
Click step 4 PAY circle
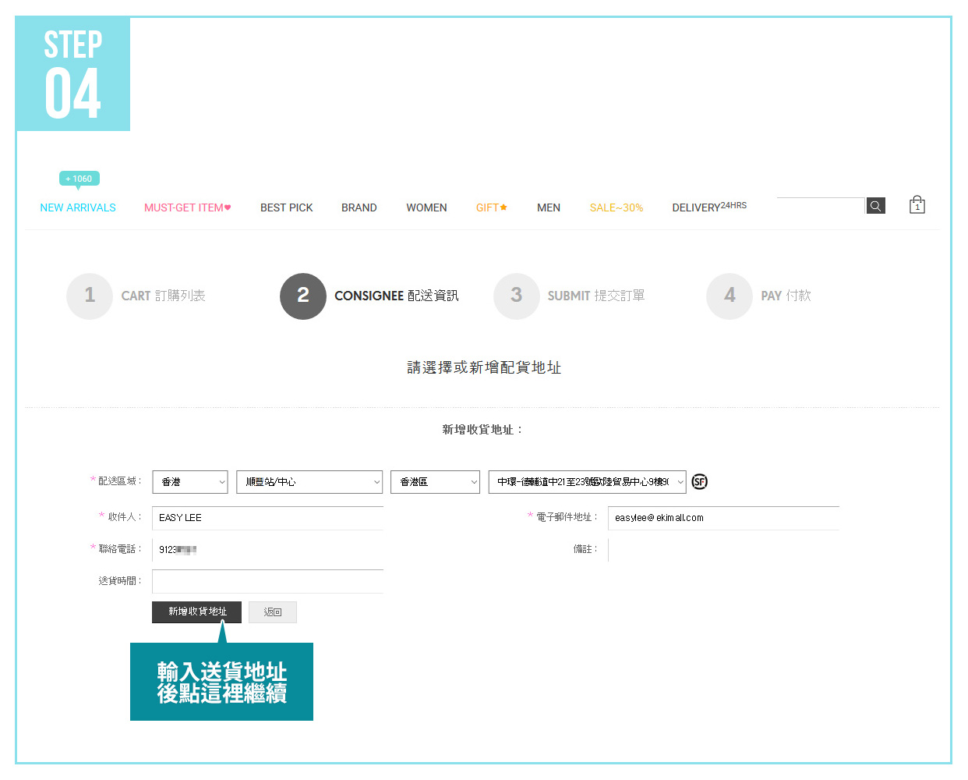point(730,296)
